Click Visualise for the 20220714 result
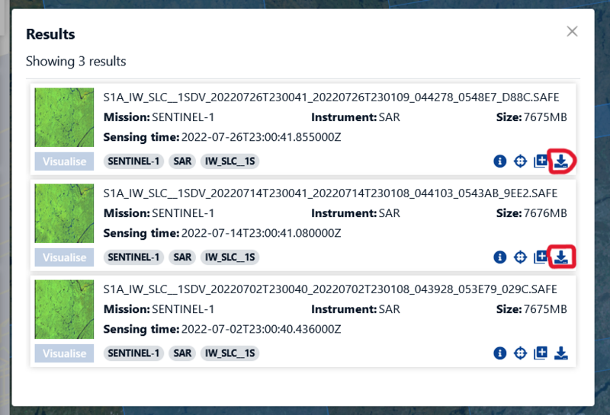The image size is (610, 415). pos(64,257)
